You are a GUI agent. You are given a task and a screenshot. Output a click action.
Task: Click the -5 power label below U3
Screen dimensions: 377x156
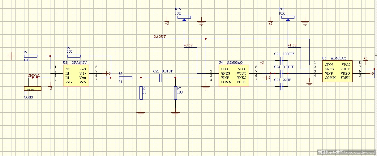coord(50,89)
